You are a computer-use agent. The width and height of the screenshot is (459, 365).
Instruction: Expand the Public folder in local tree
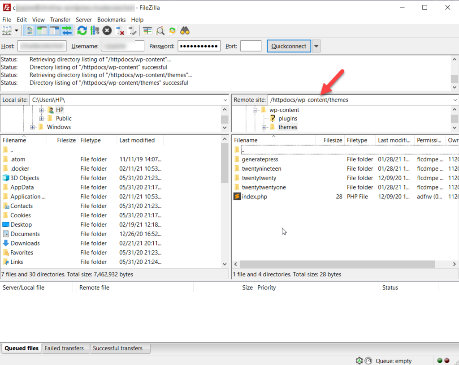[41, 119]
